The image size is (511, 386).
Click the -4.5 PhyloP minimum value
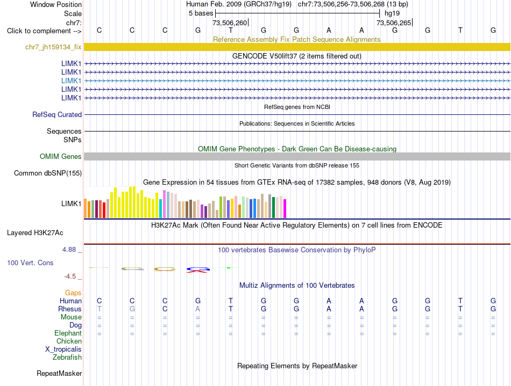tap(70, 276)
